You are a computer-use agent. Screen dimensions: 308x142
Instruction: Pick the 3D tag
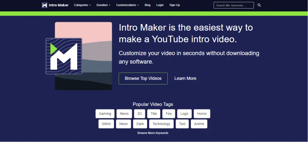tap(140, 114)
